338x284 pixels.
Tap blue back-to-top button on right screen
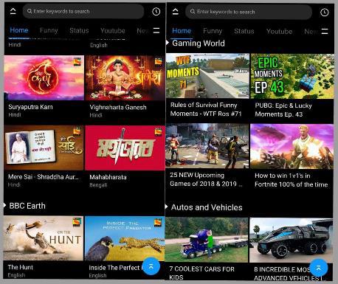pyautogui.click(x=319, y=268)
